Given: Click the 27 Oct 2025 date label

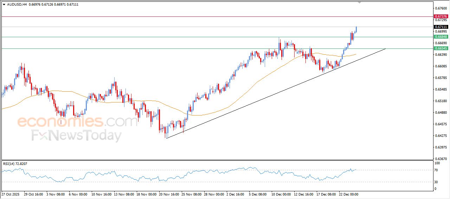Looking at the screenshot, I should [11, 194].
